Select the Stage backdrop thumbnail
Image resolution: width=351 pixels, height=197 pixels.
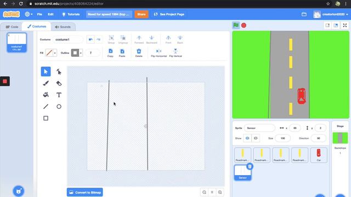pyautogui.click(x=340, y=138)
